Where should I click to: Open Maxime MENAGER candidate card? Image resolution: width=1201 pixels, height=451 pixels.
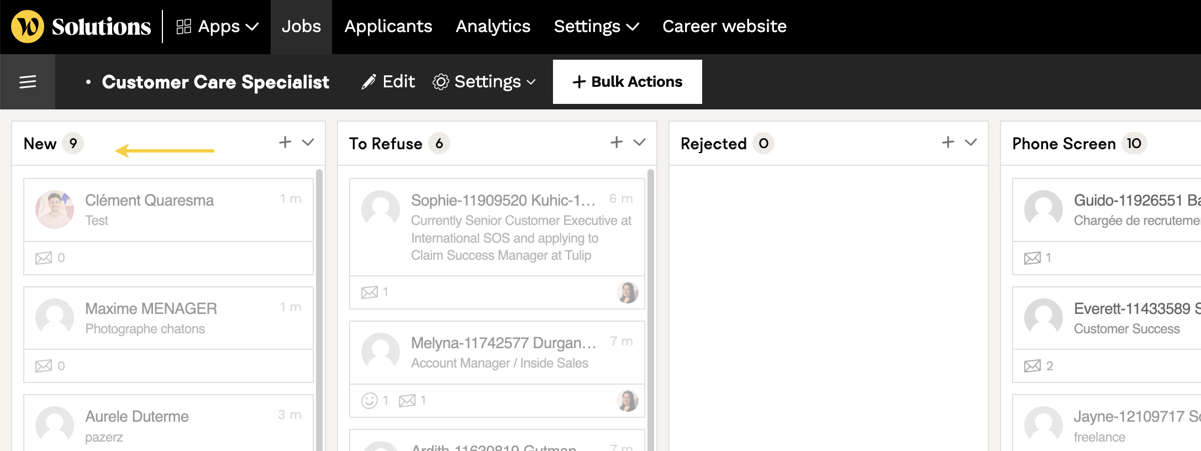pyautogui.click(x=168, y=318)
